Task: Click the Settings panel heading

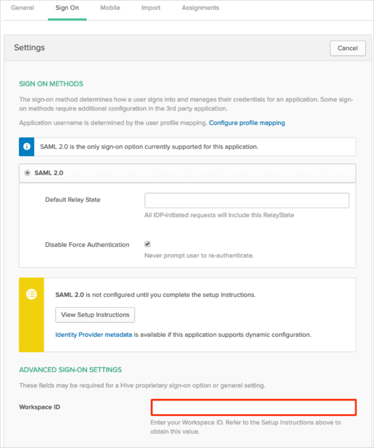Action: (x=29, y=47)
